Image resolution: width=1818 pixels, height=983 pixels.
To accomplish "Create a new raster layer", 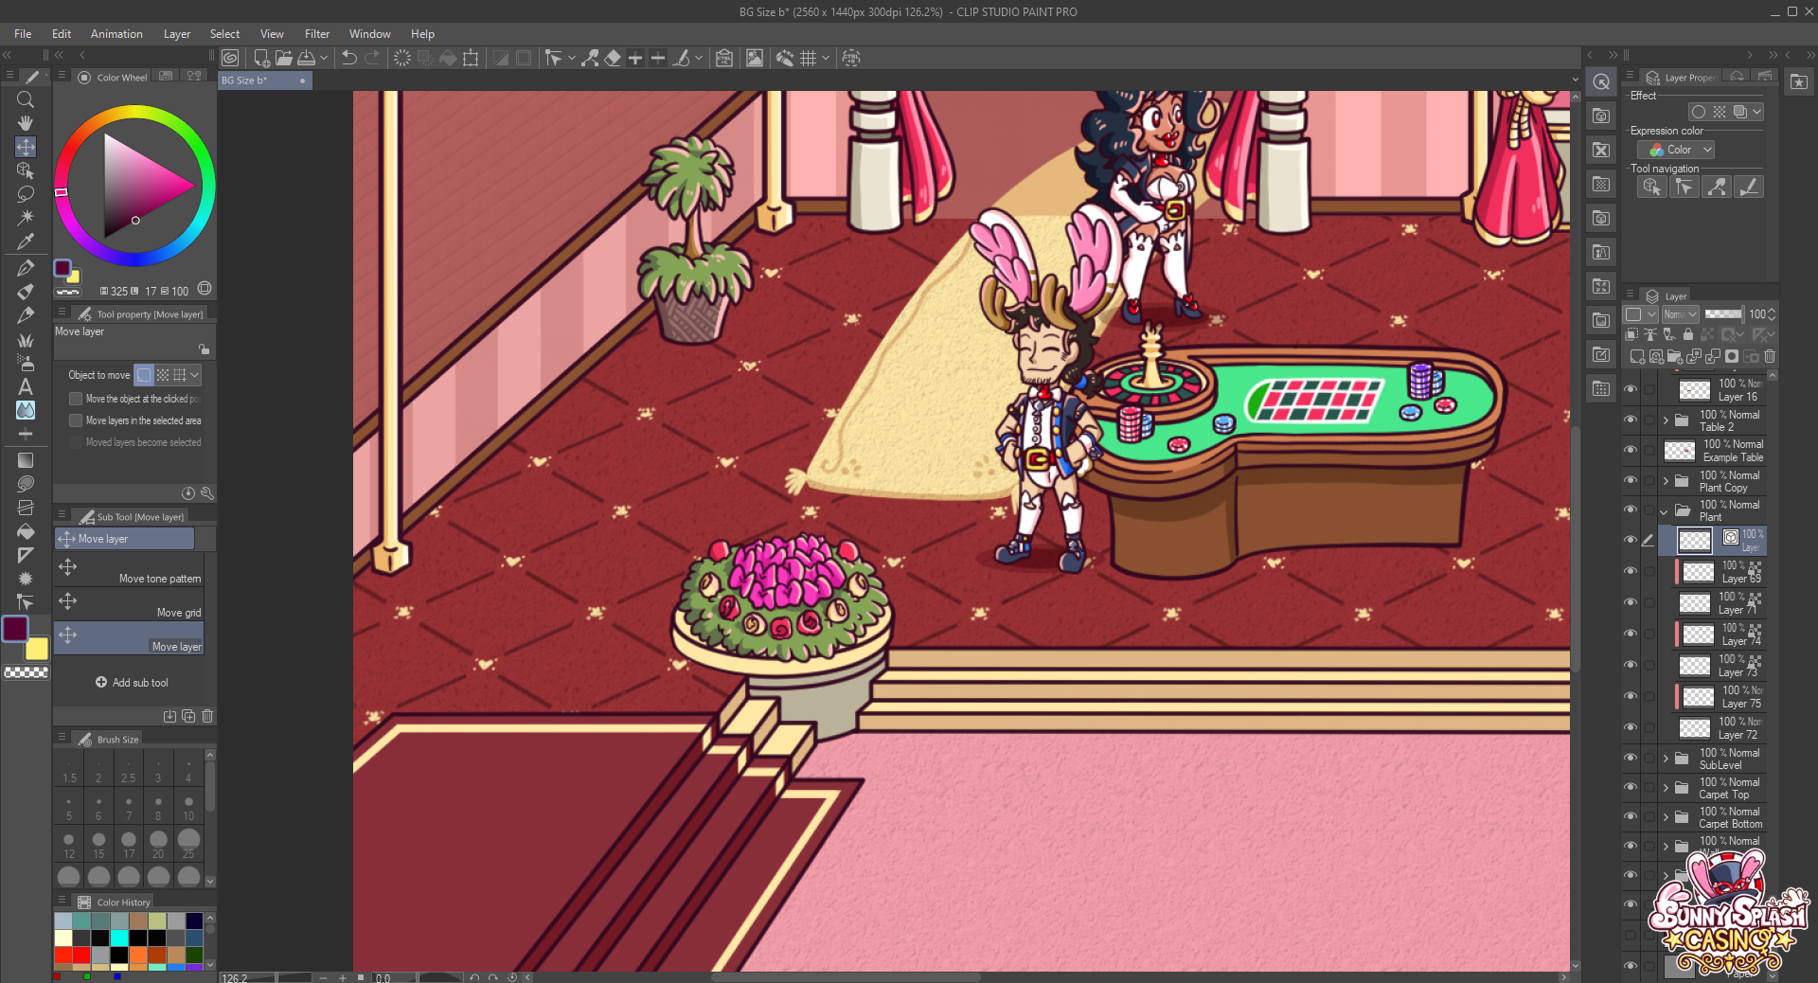I will 1637,357.
